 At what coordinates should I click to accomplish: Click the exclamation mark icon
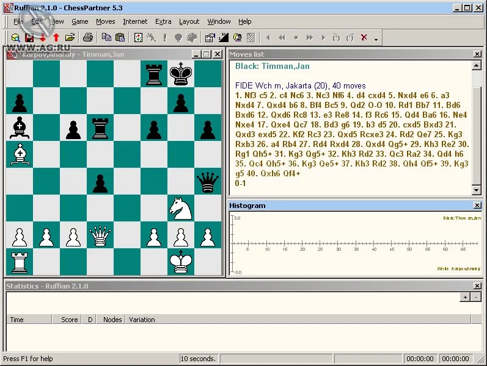click(164, 38)
